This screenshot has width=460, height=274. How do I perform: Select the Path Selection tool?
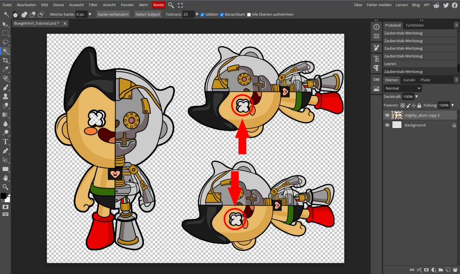(5, 160)
